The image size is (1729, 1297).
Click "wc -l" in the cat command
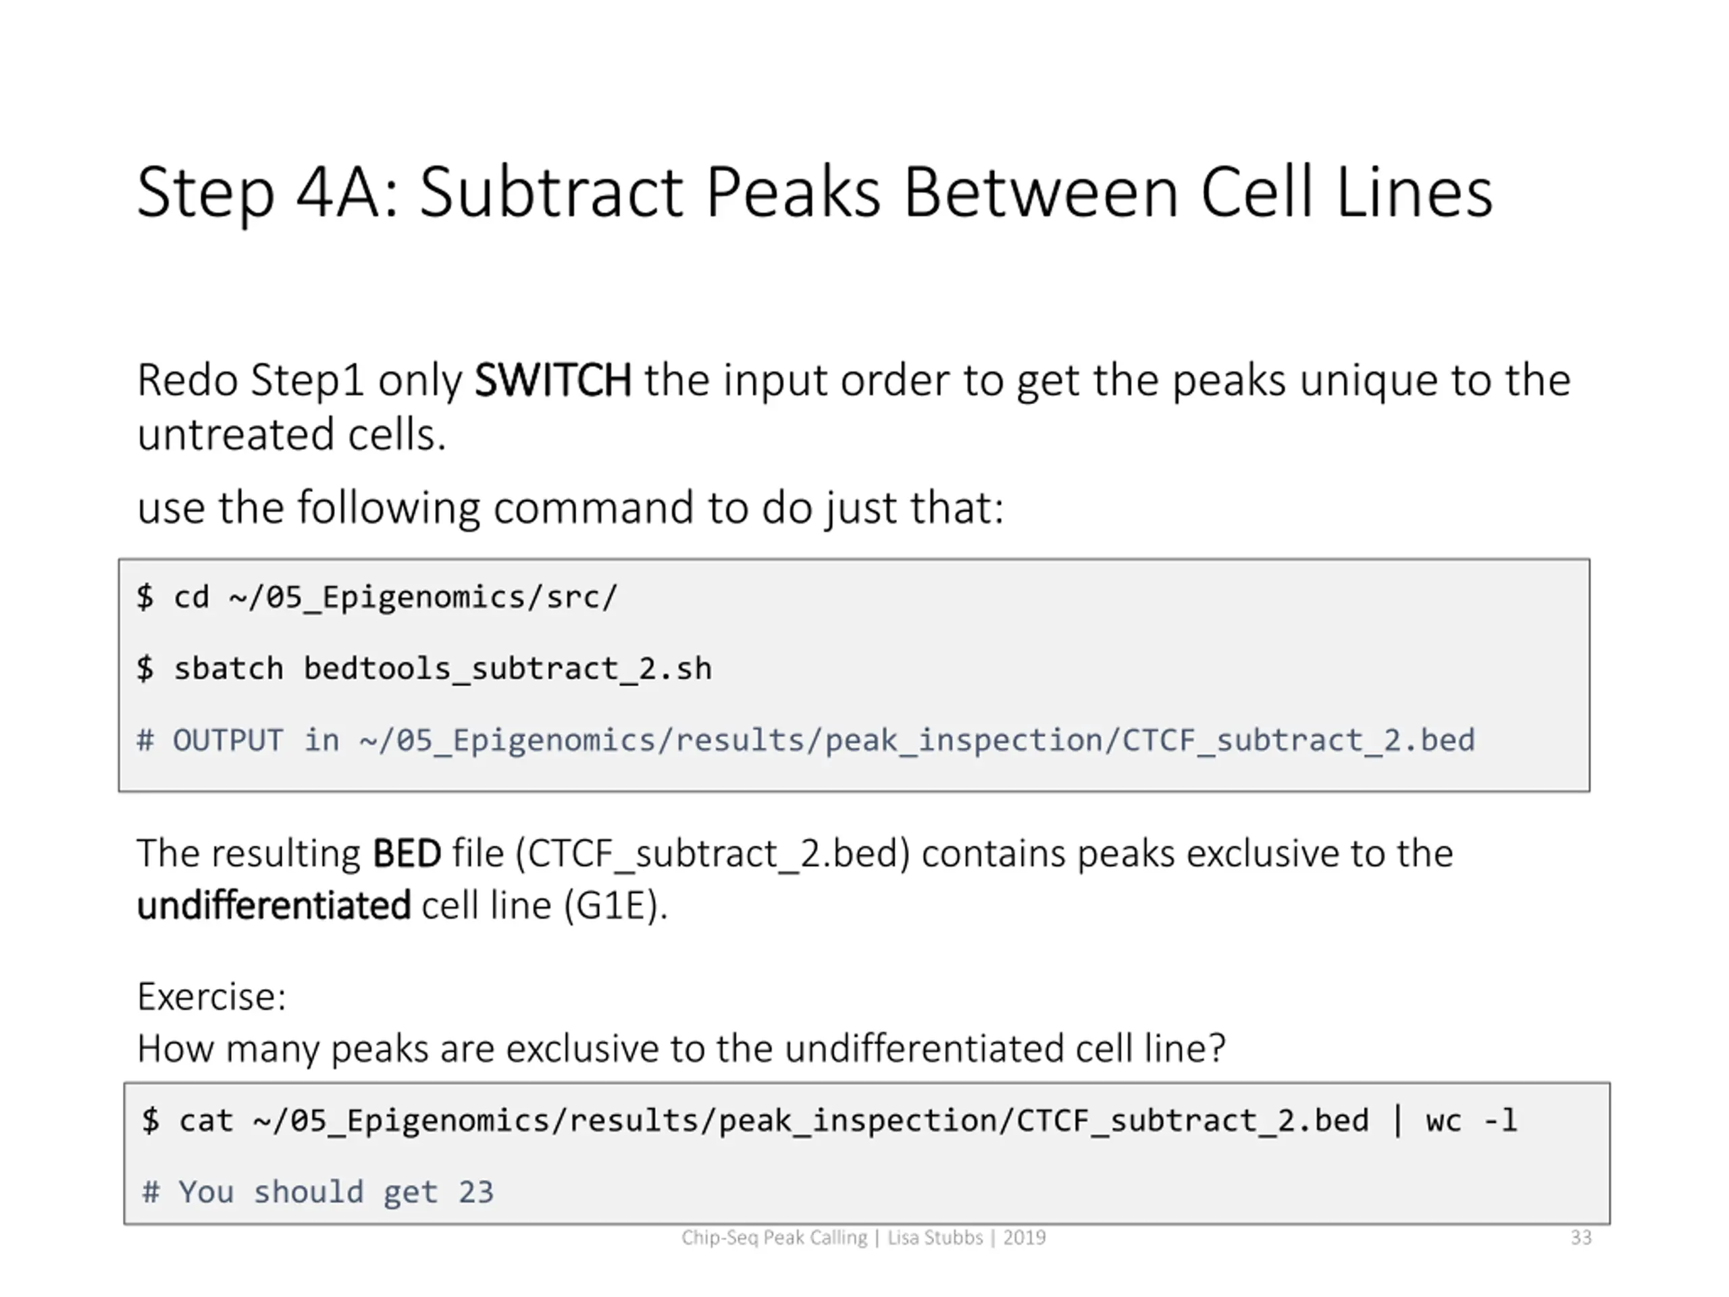coord(1470,1120)
